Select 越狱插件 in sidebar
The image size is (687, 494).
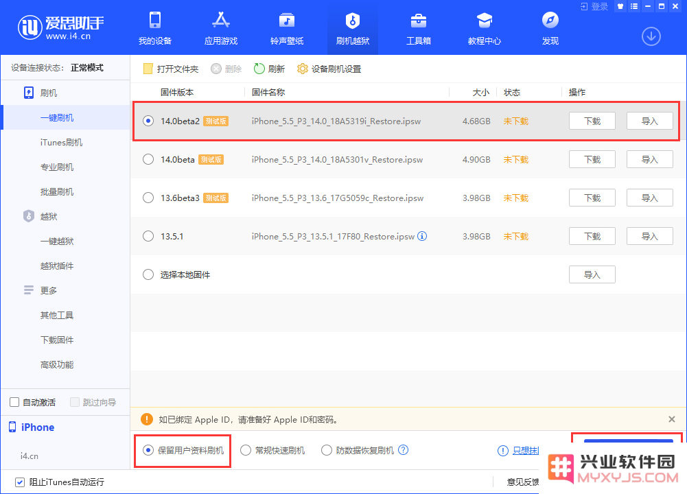coord(57,266)
